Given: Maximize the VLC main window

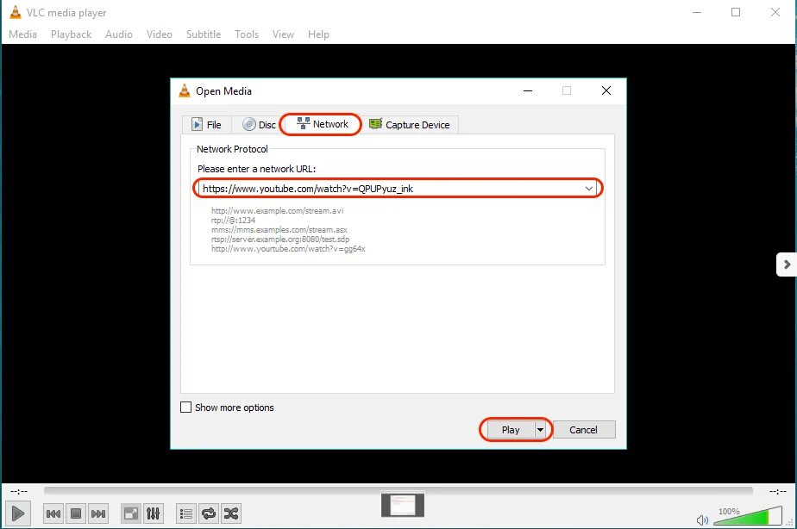Looking at the screenshot, I should 736,12.
